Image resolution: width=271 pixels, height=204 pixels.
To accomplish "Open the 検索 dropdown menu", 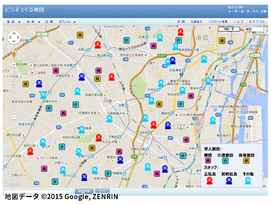I will click(x=33, y=22).
